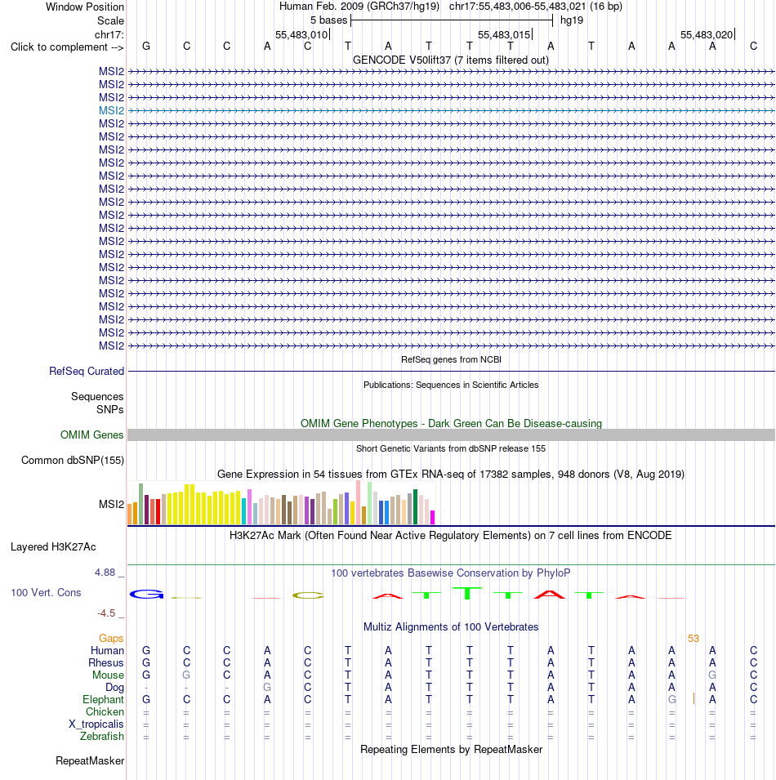
Task: Click the Sequences track label
Action: (x=97, y=396)
